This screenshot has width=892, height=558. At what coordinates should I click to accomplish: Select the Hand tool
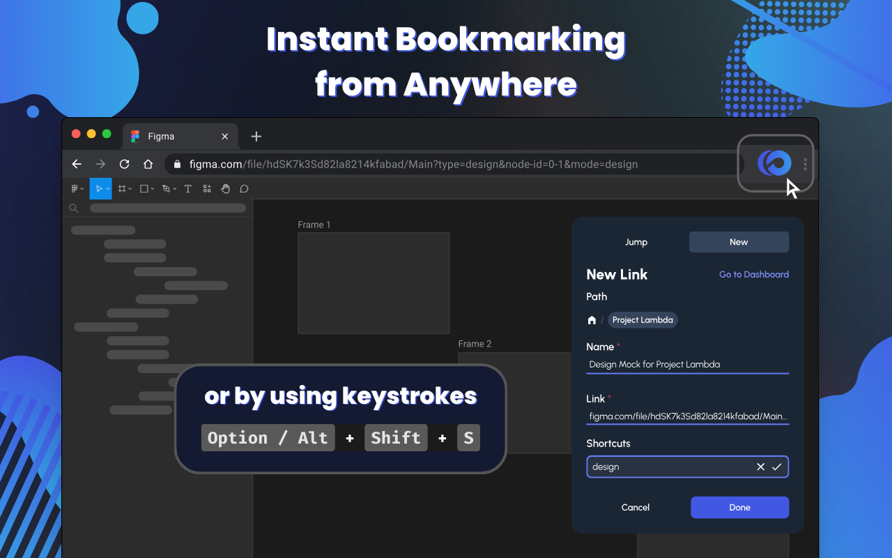pyautogui.click(x=225, y=188)
